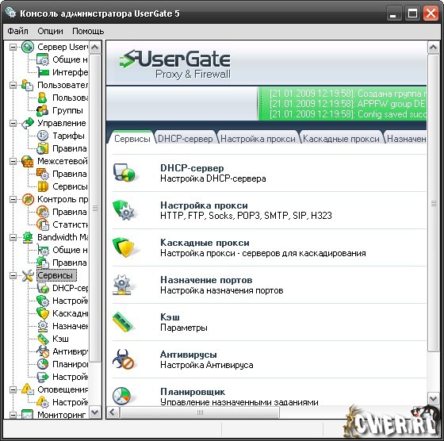Viewport: 444px width, 441px height.
Task: Click the Пользователи и группы tree icon
Action: coord(28,85)
